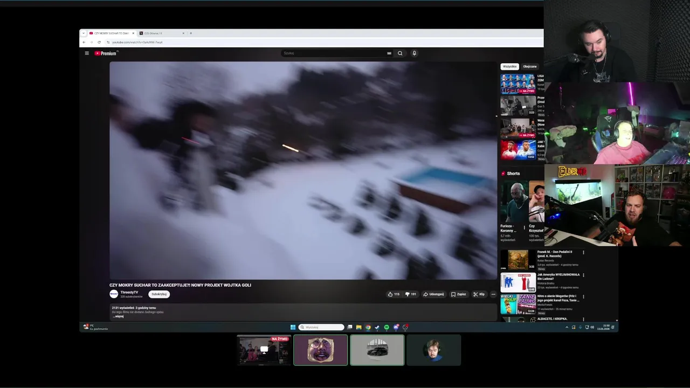Open 'Nitro o slanie blogerów' video thumbnail
The height and width of the screenshot is (388, 690).
click(518, 304)
